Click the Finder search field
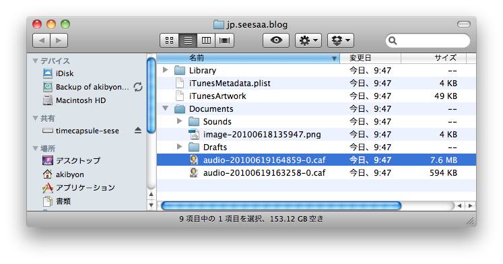Screen dimensions: 503x264 click(428, 40)
